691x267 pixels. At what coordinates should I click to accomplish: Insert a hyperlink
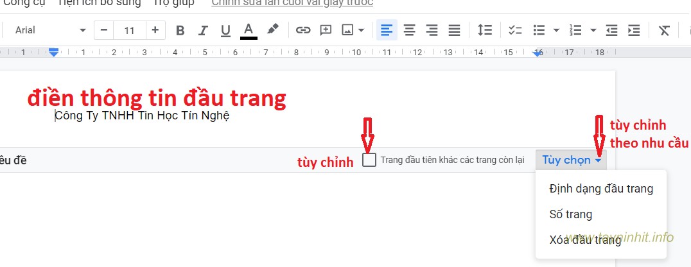pos(303,30)
